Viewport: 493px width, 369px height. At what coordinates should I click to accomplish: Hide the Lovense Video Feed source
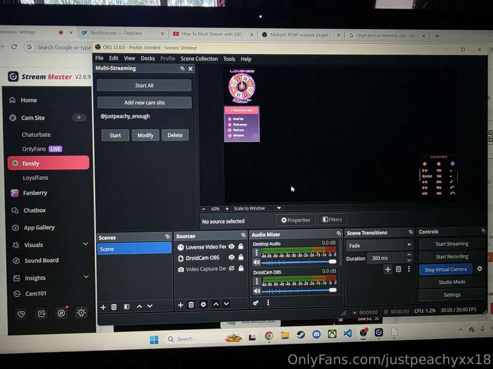click(232, 247)
